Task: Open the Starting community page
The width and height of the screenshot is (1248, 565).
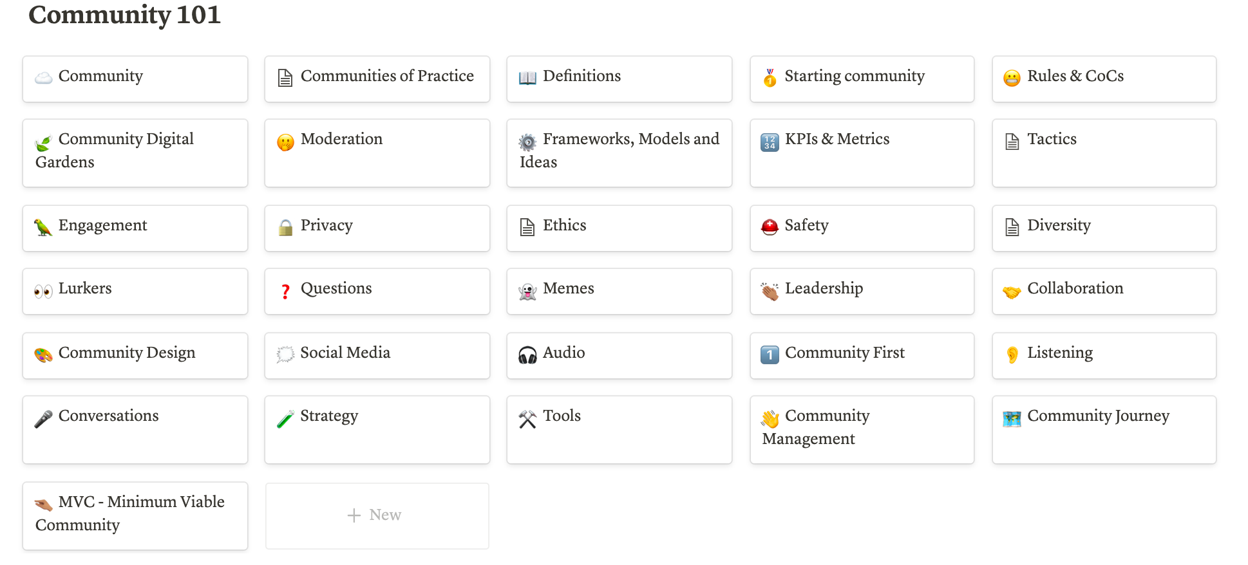Action: click(862, 79)
